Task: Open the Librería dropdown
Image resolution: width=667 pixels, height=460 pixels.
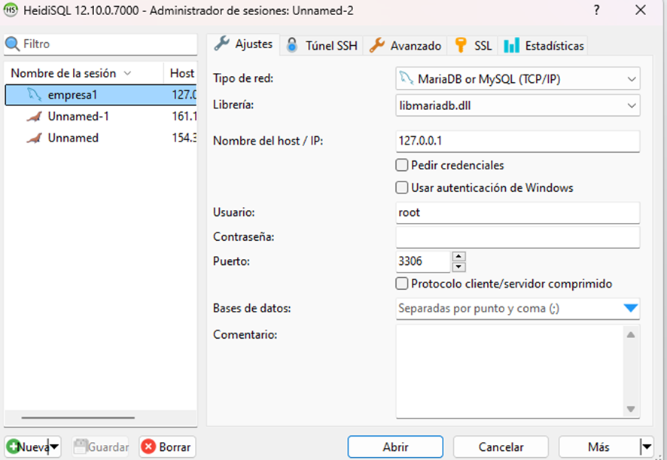Action: pos(632,105)
